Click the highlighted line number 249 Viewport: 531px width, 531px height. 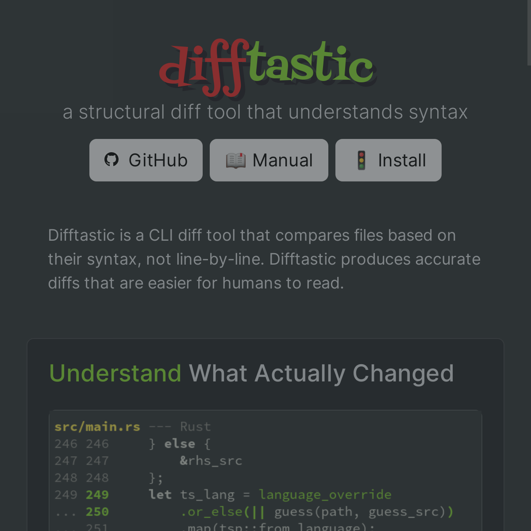[97, 495]
